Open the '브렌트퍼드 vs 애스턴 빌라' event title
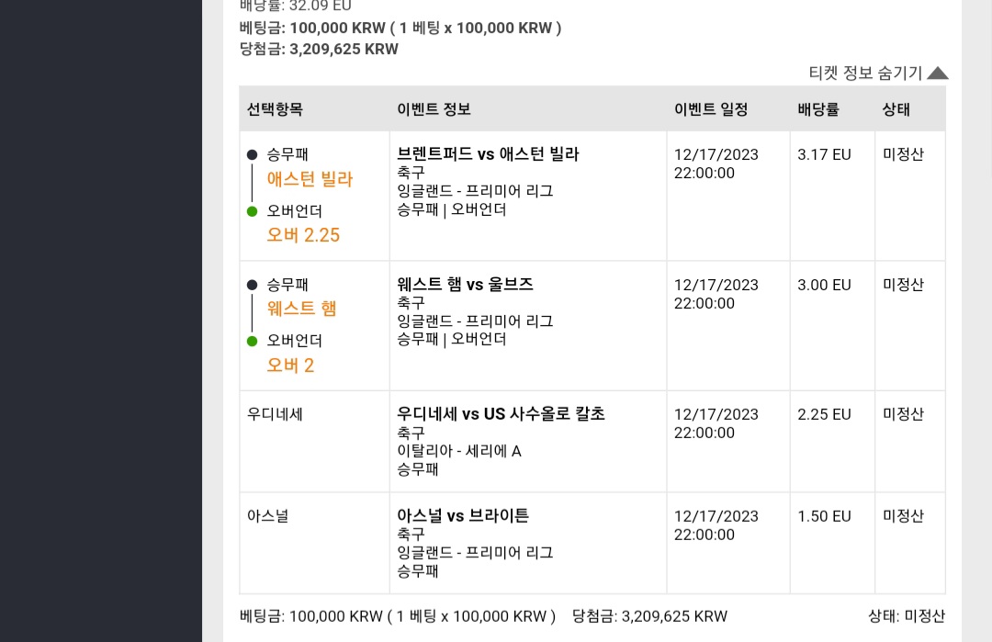The width and height of the screenshot is (992, 642). click(488, 153)
